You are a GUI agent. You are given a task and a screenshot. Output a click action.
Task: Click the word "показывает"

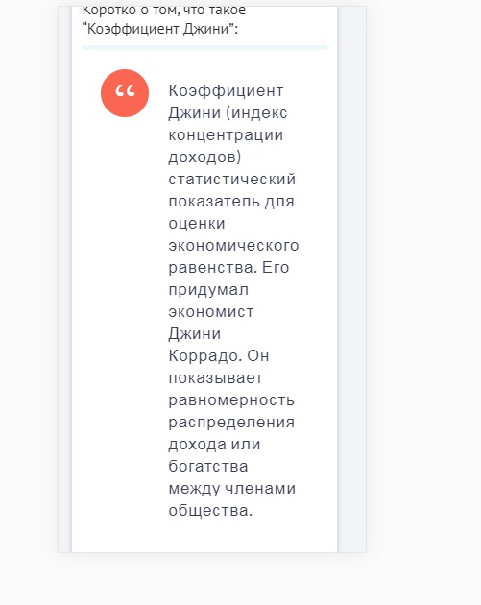(216, 378)
